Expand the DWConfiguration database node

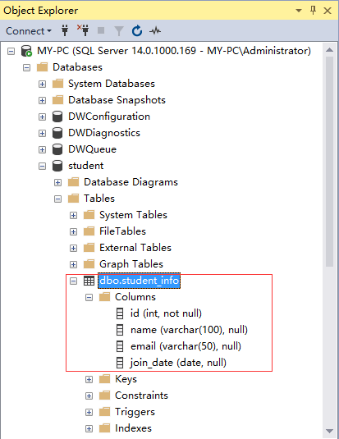click(42, 117)
